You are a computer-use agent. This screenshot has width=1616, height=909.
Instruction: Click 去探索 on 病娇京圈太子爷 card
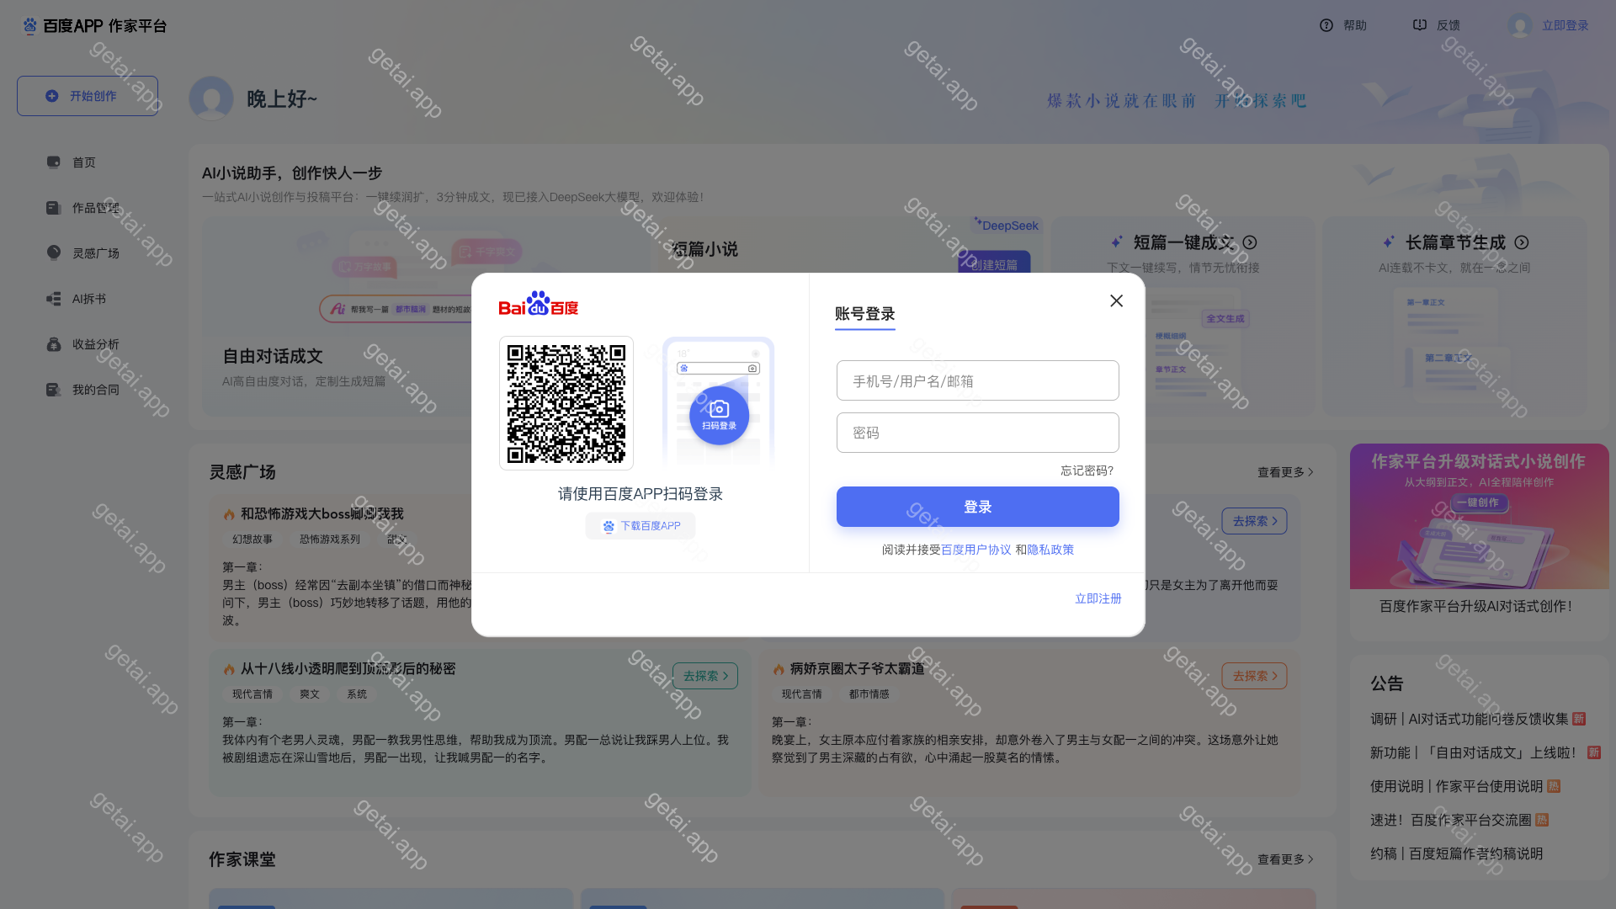(1254, 676)
